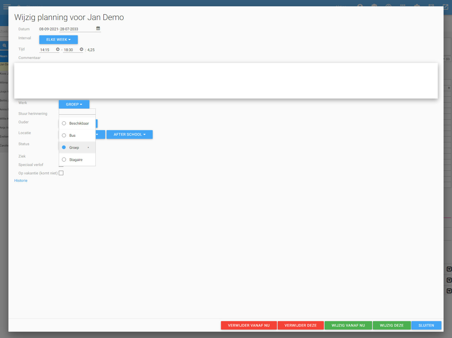Collapse the Groep work dropdown
This screenshot has width=452, height=338.
pyautogui.click(x=74, y=104)
